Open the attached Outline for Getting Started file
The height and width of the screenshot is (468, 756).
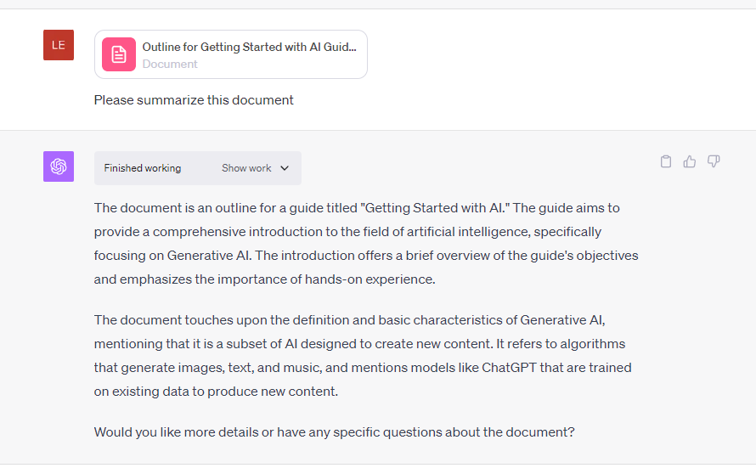point(249,47)
